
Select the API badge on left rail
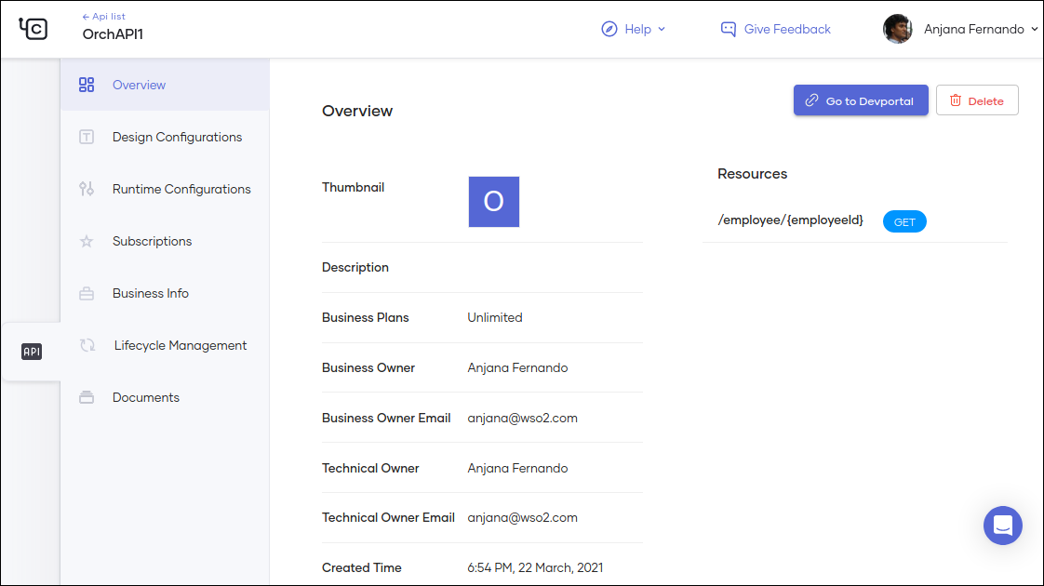coord(32,352)
